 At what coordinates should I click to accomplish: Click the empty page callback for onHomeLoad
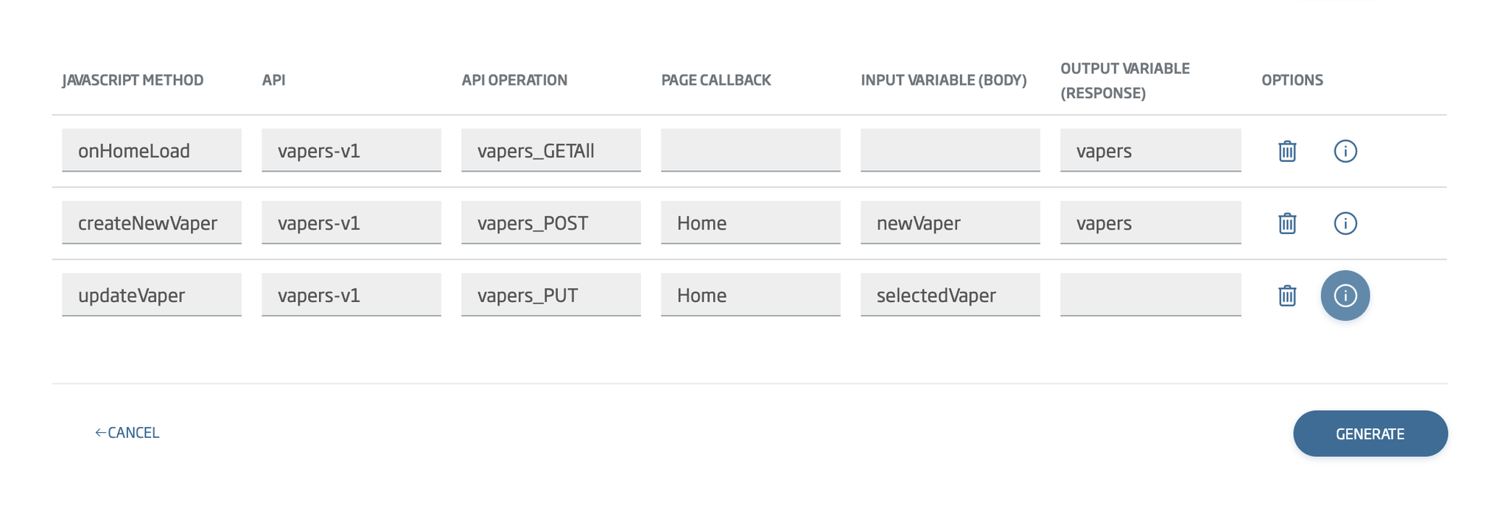click(750, 150)
